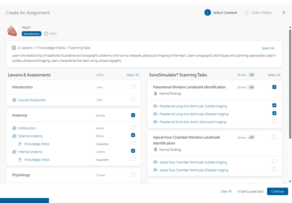Click the image count badge next to 15 mins
The height and width of the screenshot is (203, 292).
coord(251,87)
